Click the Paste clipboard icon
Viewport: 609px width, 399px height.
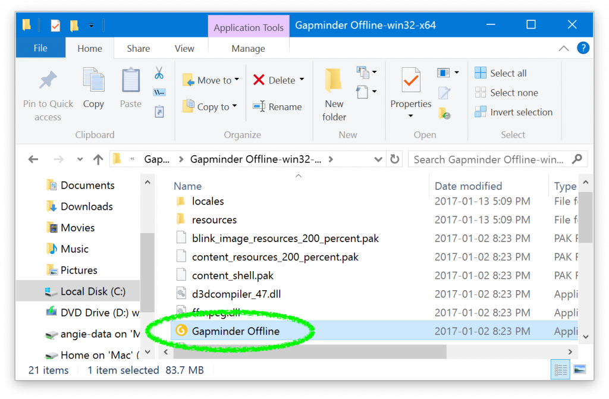coord(130,80)
